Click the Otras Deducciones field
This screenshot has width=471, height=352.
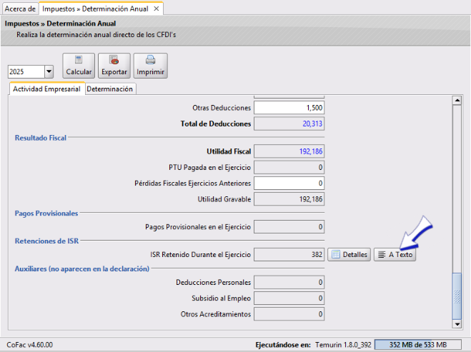pos(289,108)
